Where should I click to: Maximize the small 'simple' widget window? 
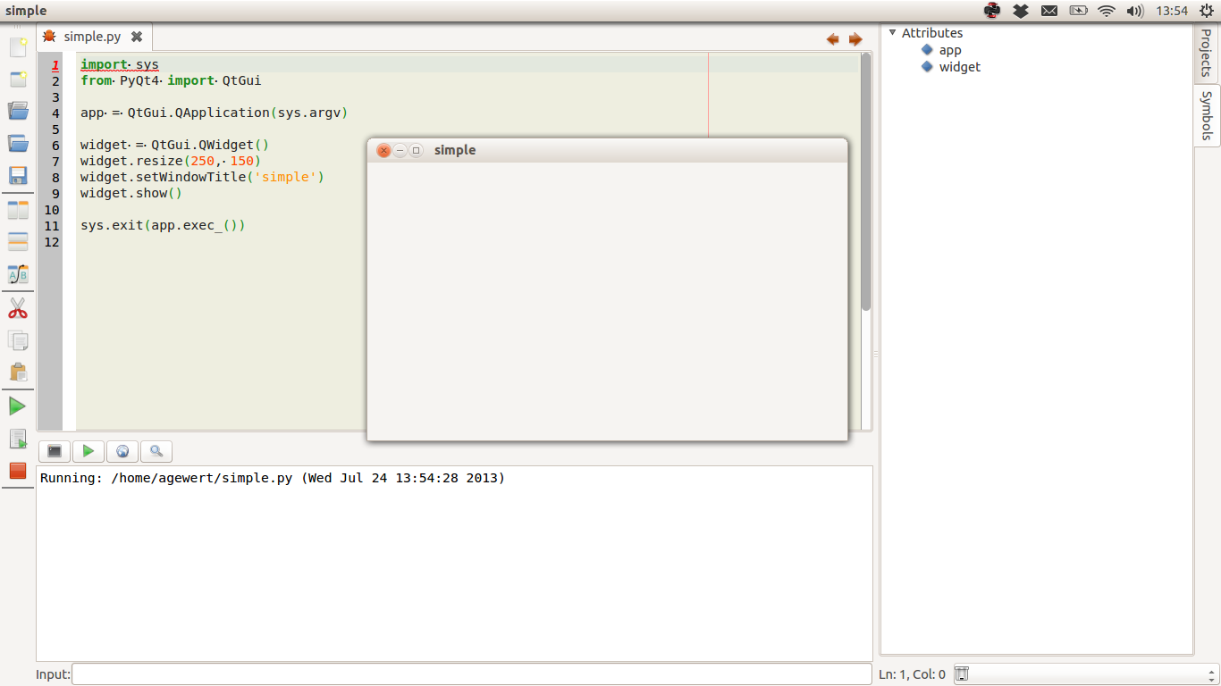pos(416,151)
